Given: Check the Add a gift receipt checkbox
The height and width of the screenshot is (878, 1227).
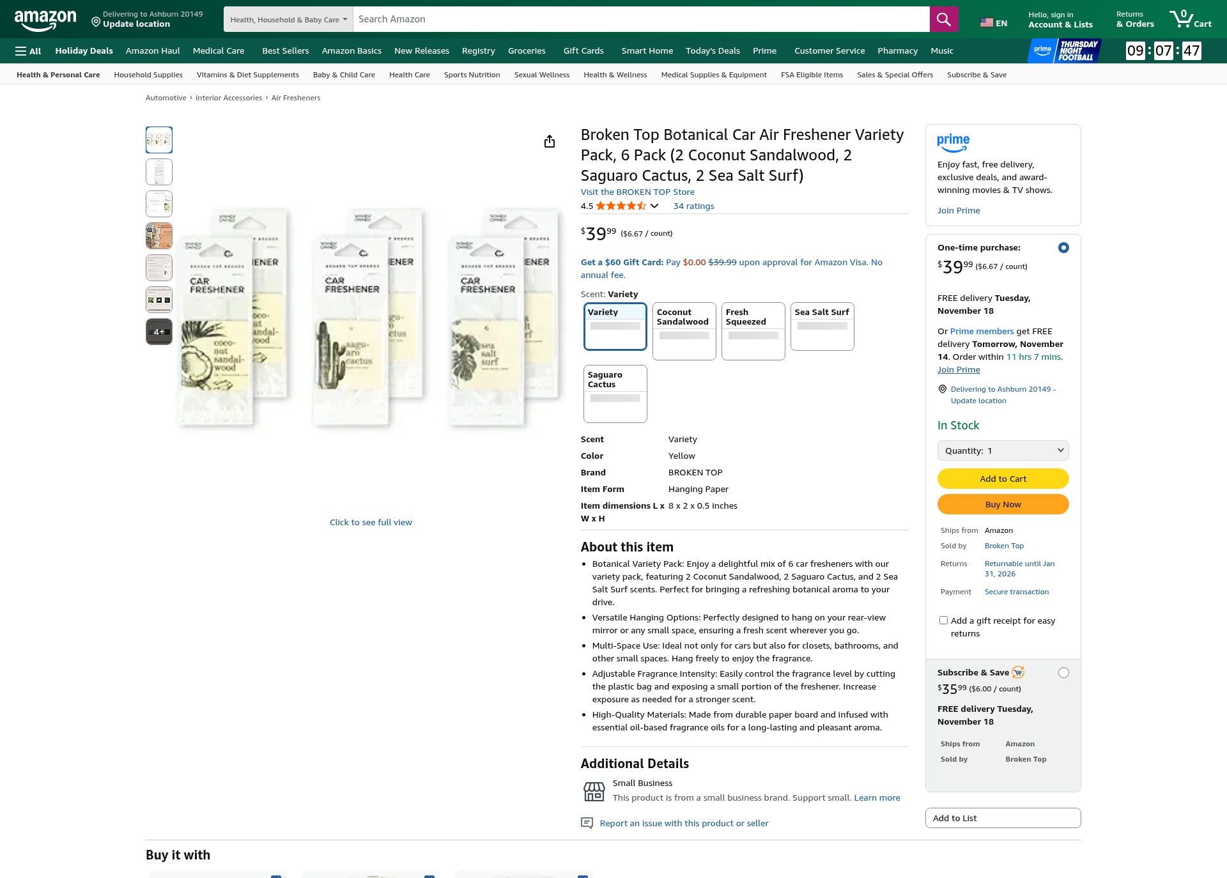Looking at the screenshot, I should [x=943, y=620].
